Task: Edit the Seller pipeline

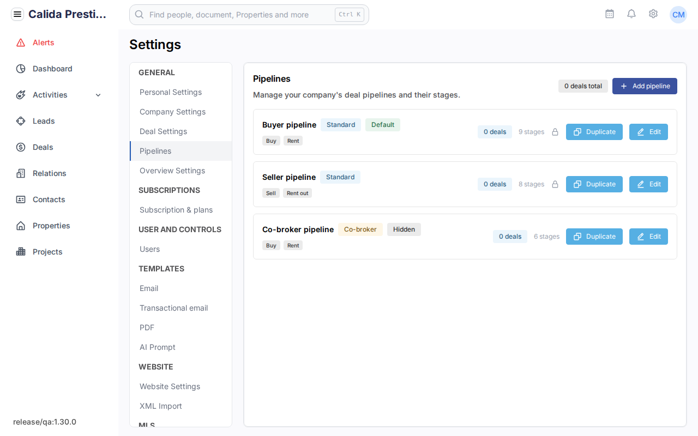Action: tap(648, 184)
